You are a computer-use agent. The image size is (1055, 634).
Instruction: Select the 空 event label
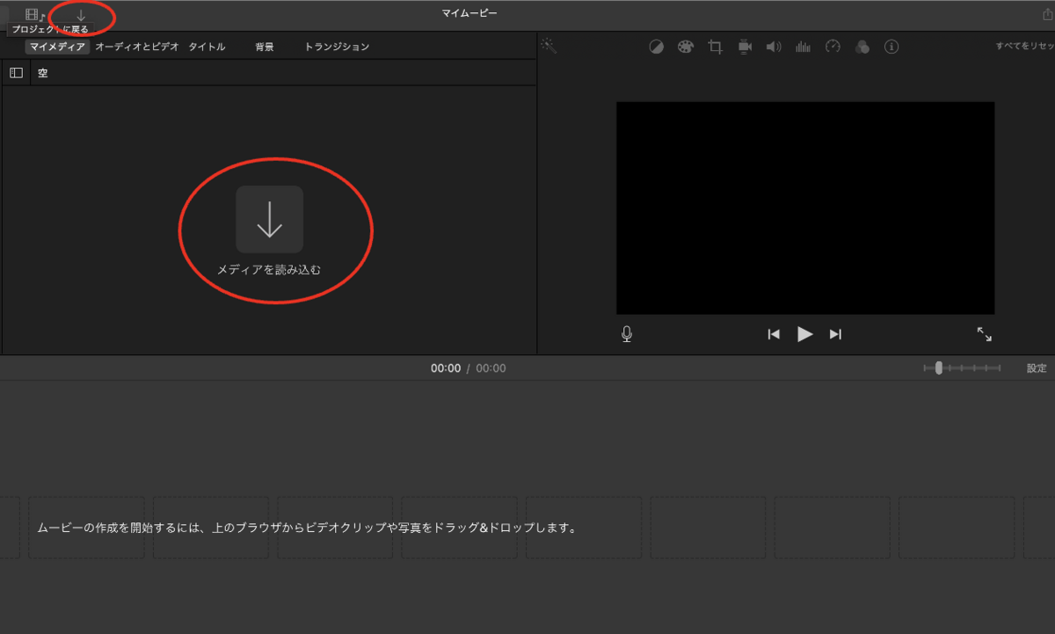click(43, 73)
